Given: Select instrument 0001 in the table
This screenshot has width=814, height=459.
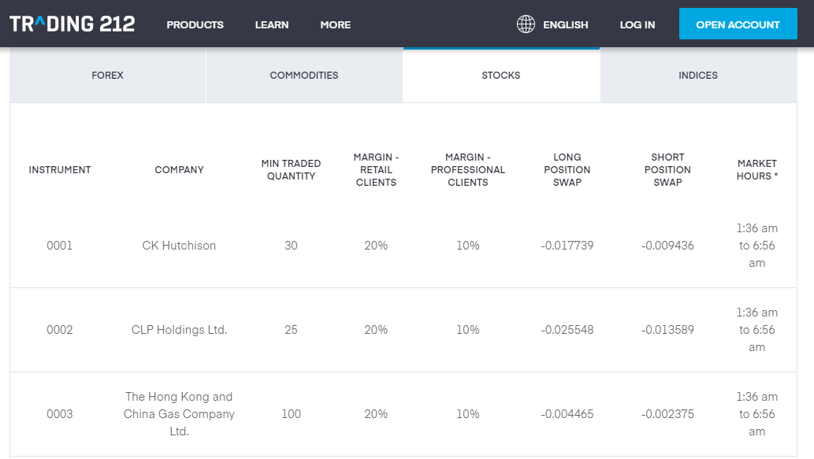Looking at the screenshot, I should (60, 246).
